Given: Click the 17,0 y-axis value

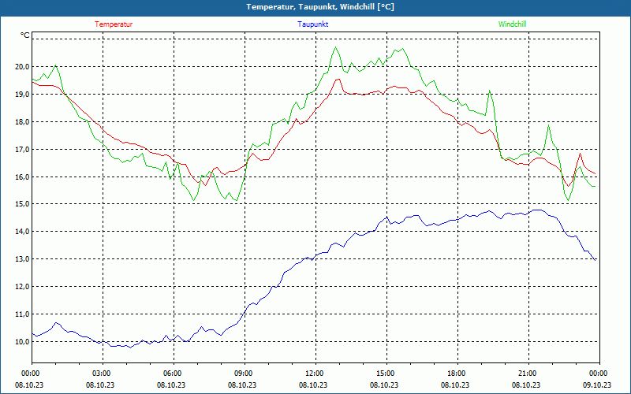Looking at the screenshot, I should (x=23, y=149).
